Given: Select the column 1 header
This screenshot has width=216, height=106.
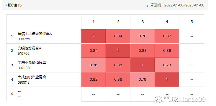Looking at the screenshot, I should click(x=94, y=22).
